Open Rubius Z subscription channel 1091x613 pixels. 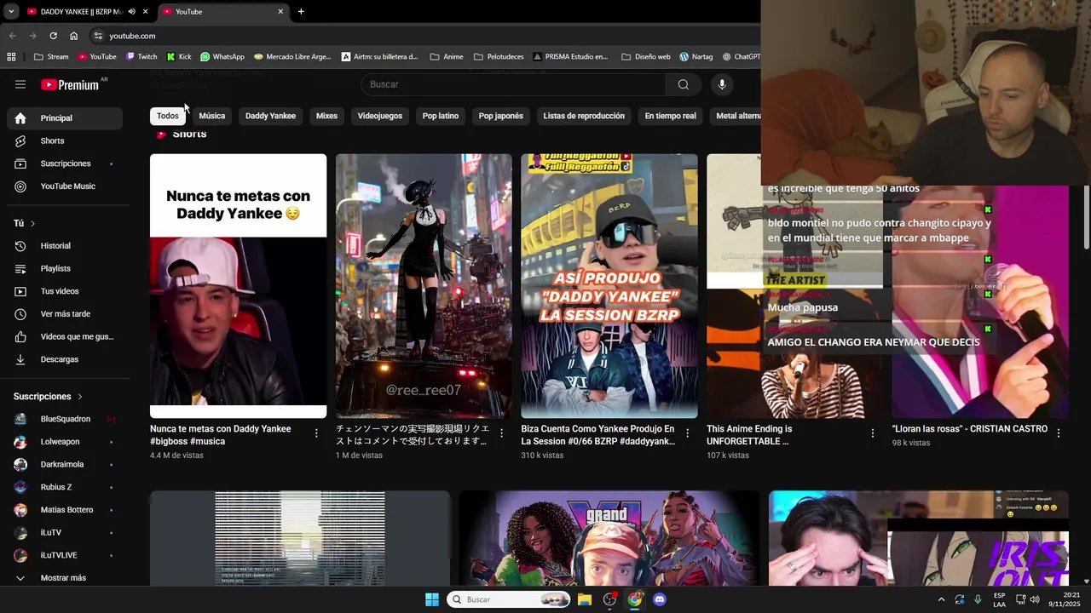coord(65,487)
